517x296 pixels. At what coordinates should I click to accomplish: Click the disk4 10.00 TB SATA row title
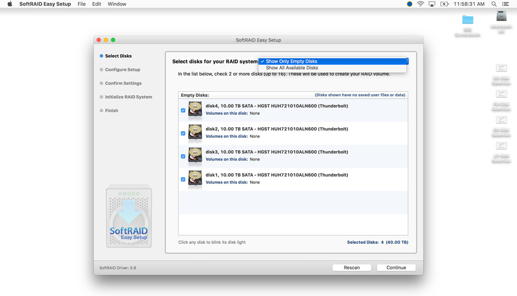[277, 106]
